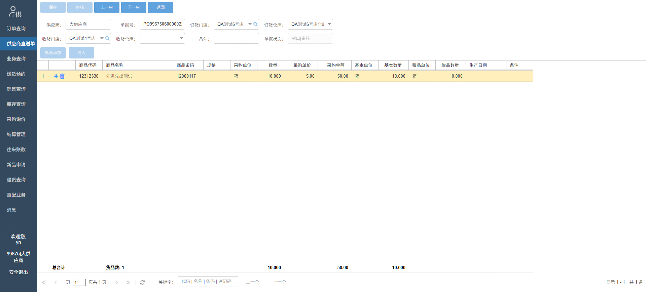The height and width of the screenshot is (292, 646).
Task: Click the 返回 button
Action: point(160,7)
